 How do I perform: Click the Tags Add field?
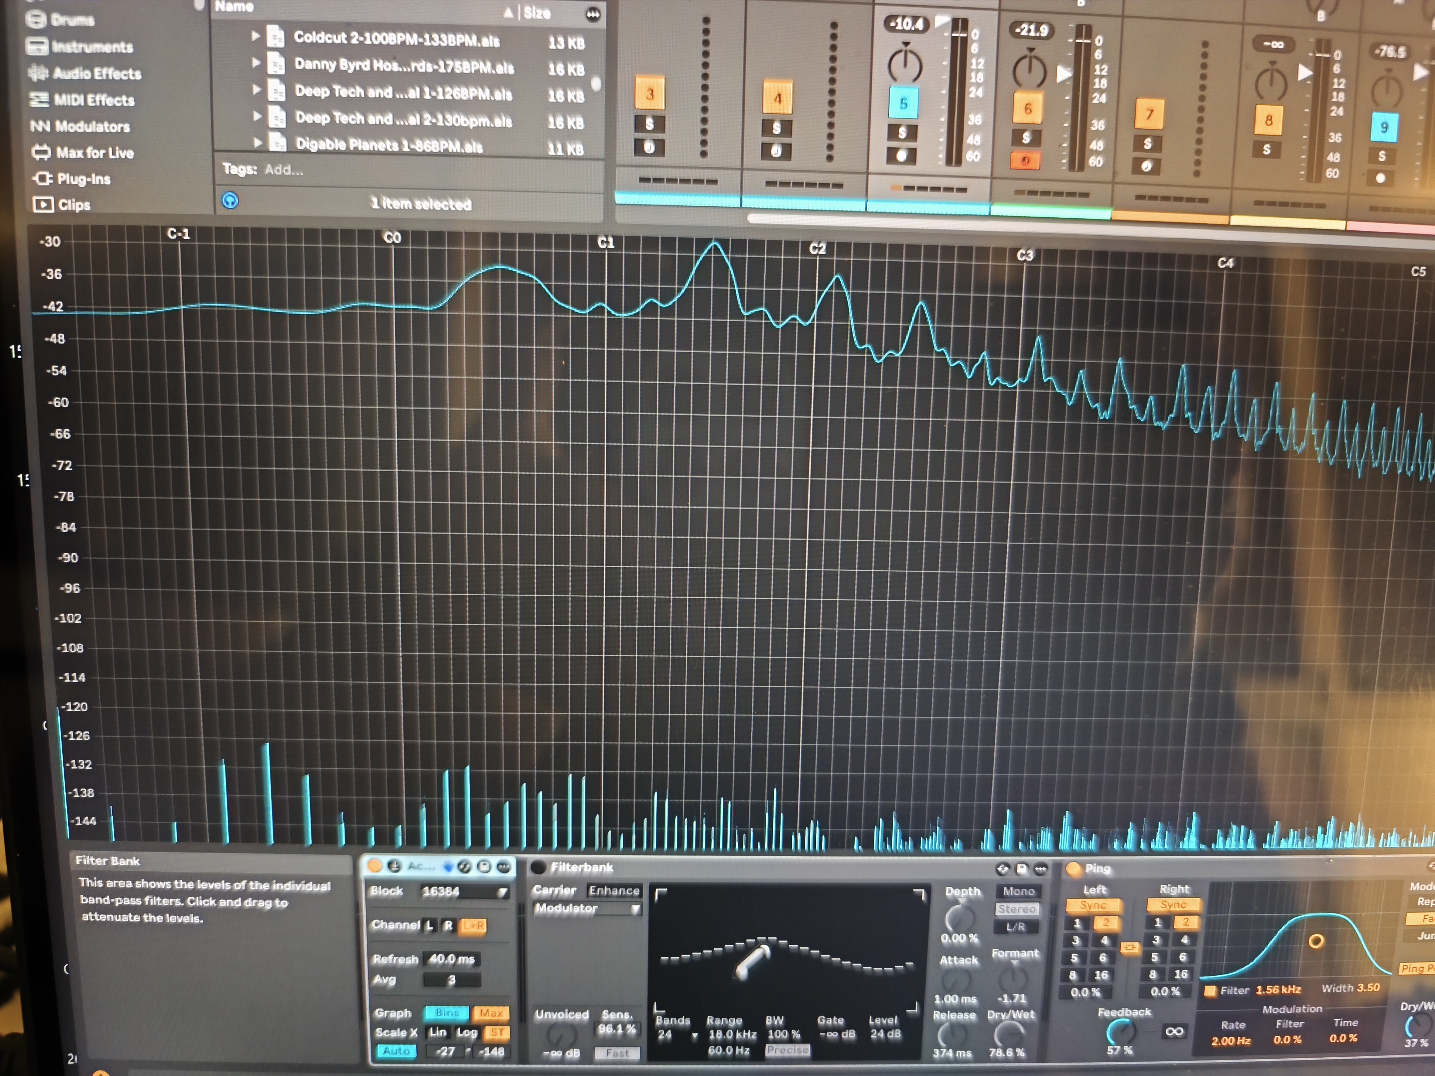pyautogui.click(x=283, y=170)
